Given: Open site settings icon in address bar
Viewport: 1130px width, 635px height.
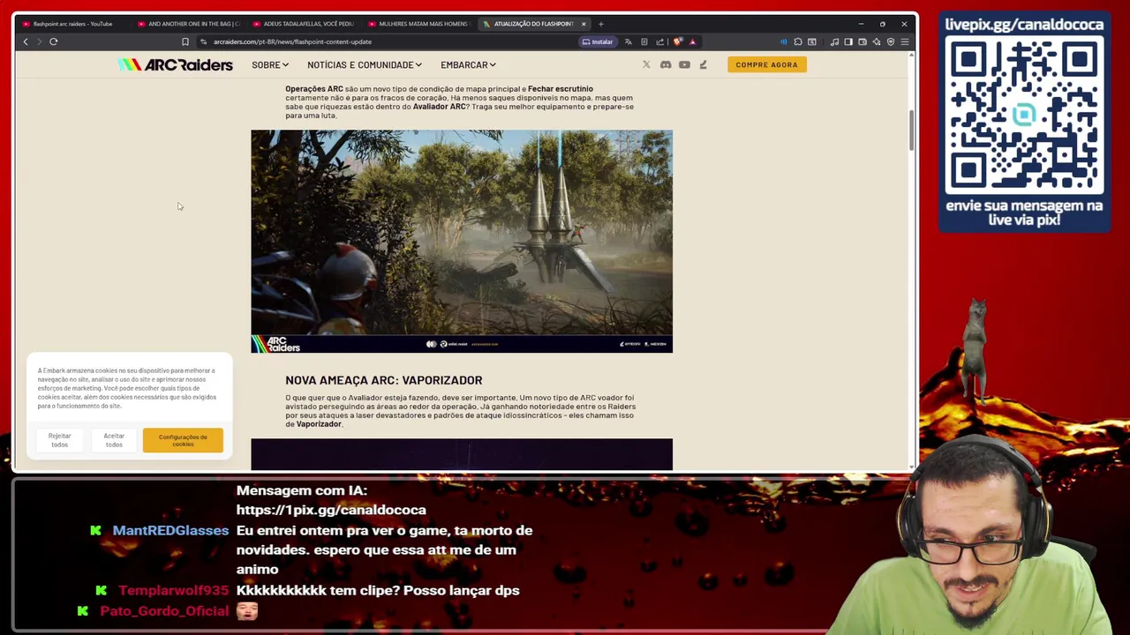Looking at the screenshot, I should pos(203,41).
